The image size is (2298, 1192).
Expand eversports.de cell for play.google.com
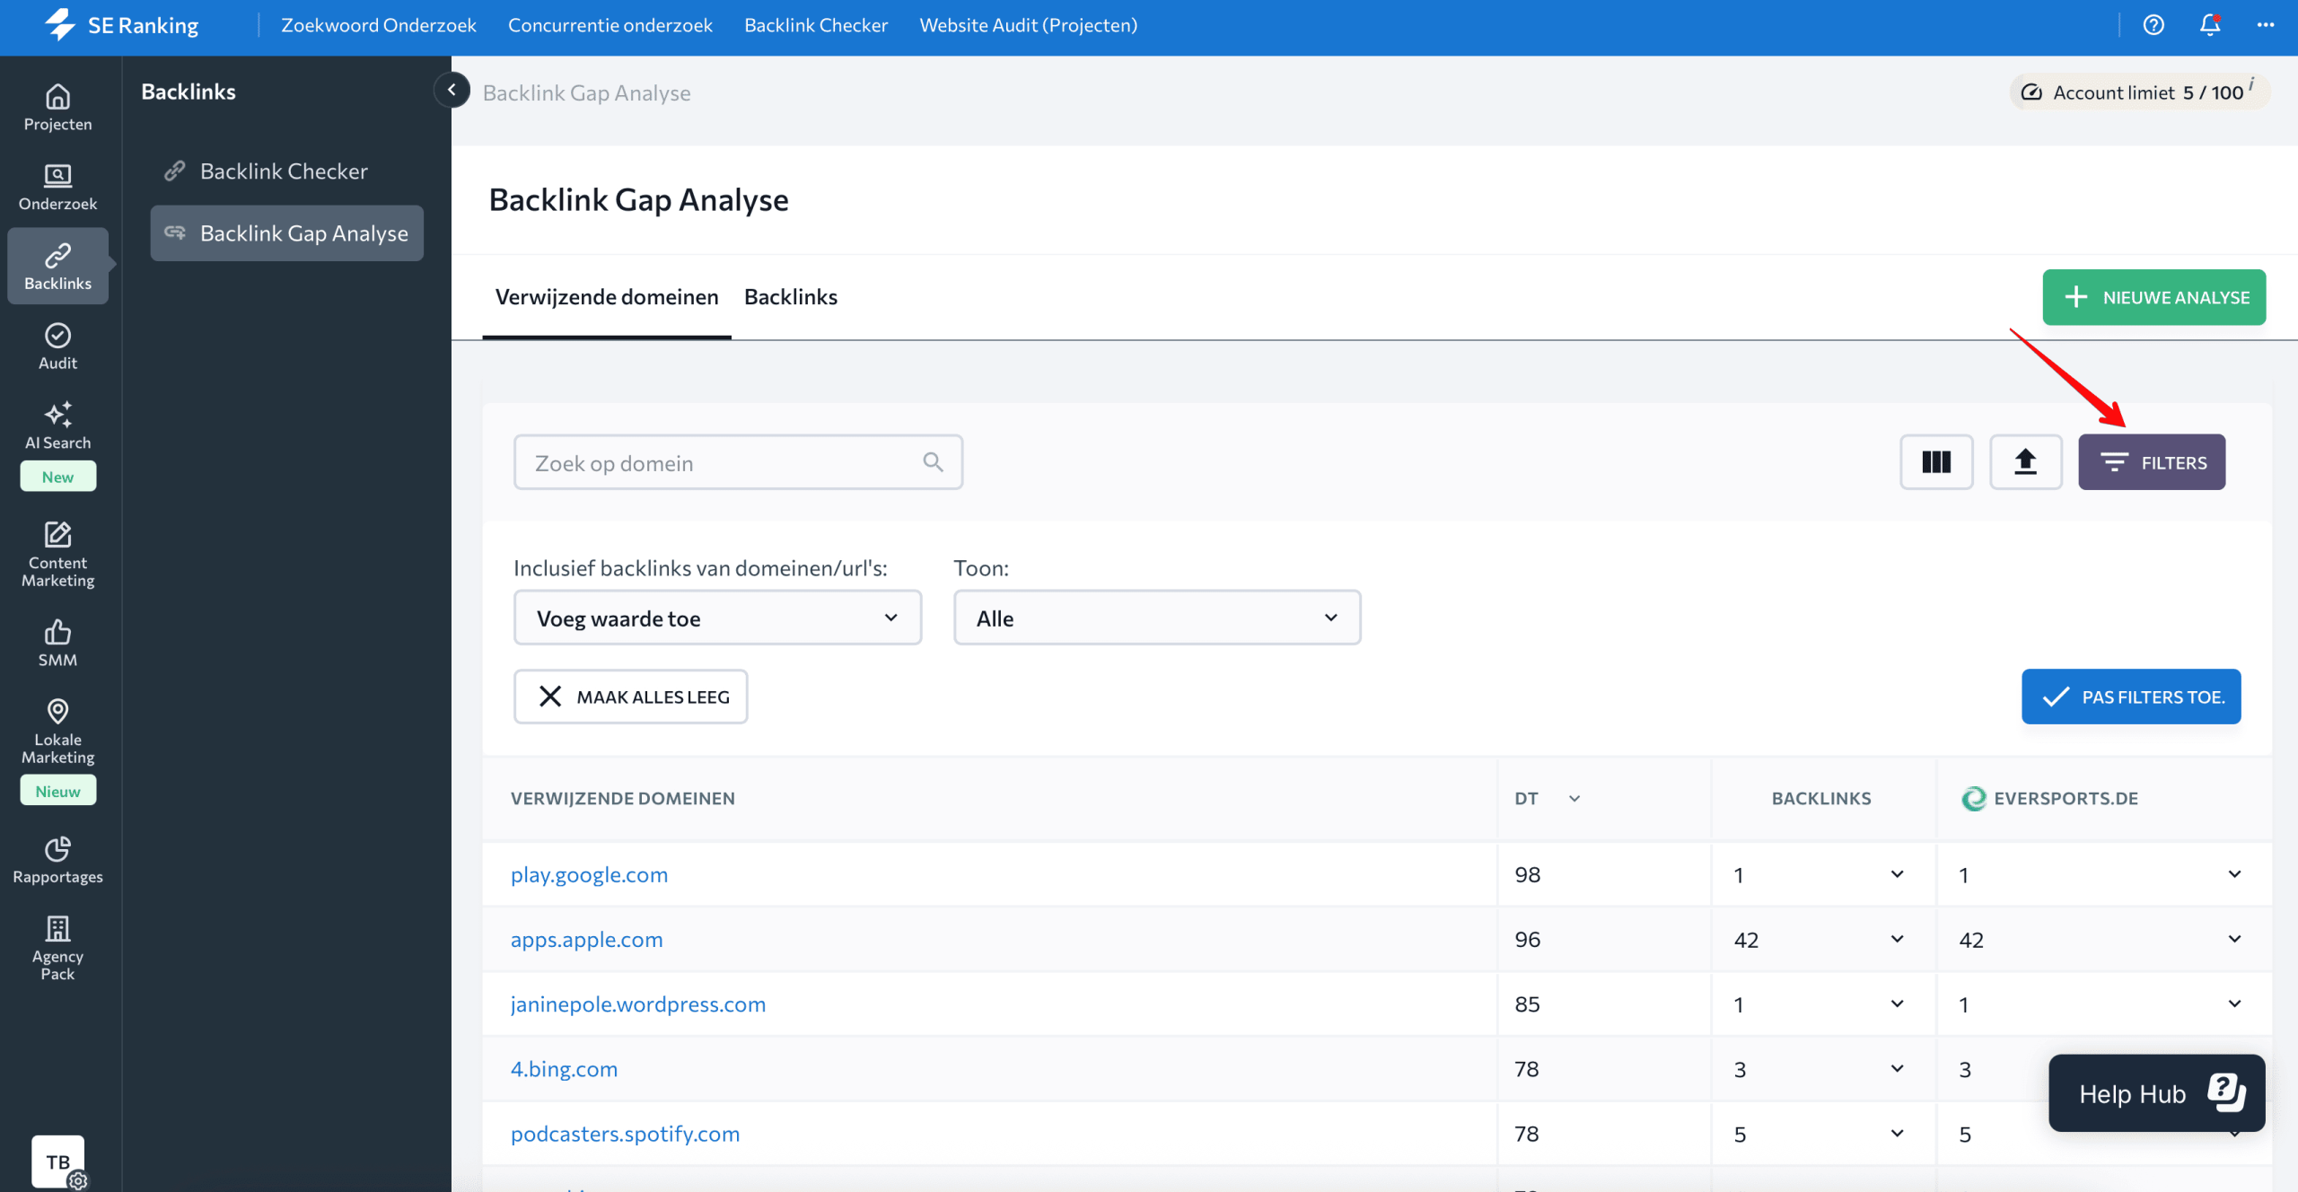tap(2234, 874)
